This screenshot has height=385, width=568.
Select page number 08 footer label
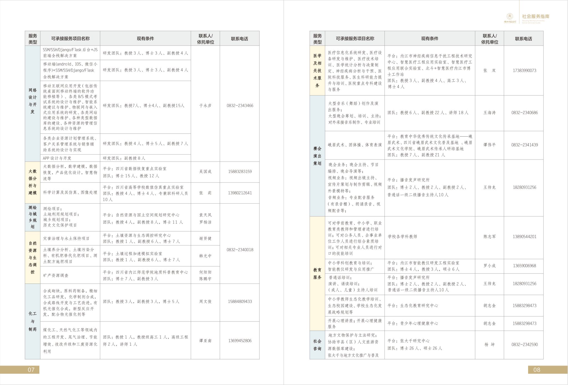537,369
